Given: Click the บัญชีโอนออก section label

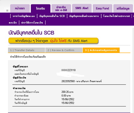Looking at the screenshot, I should [20, 67].
